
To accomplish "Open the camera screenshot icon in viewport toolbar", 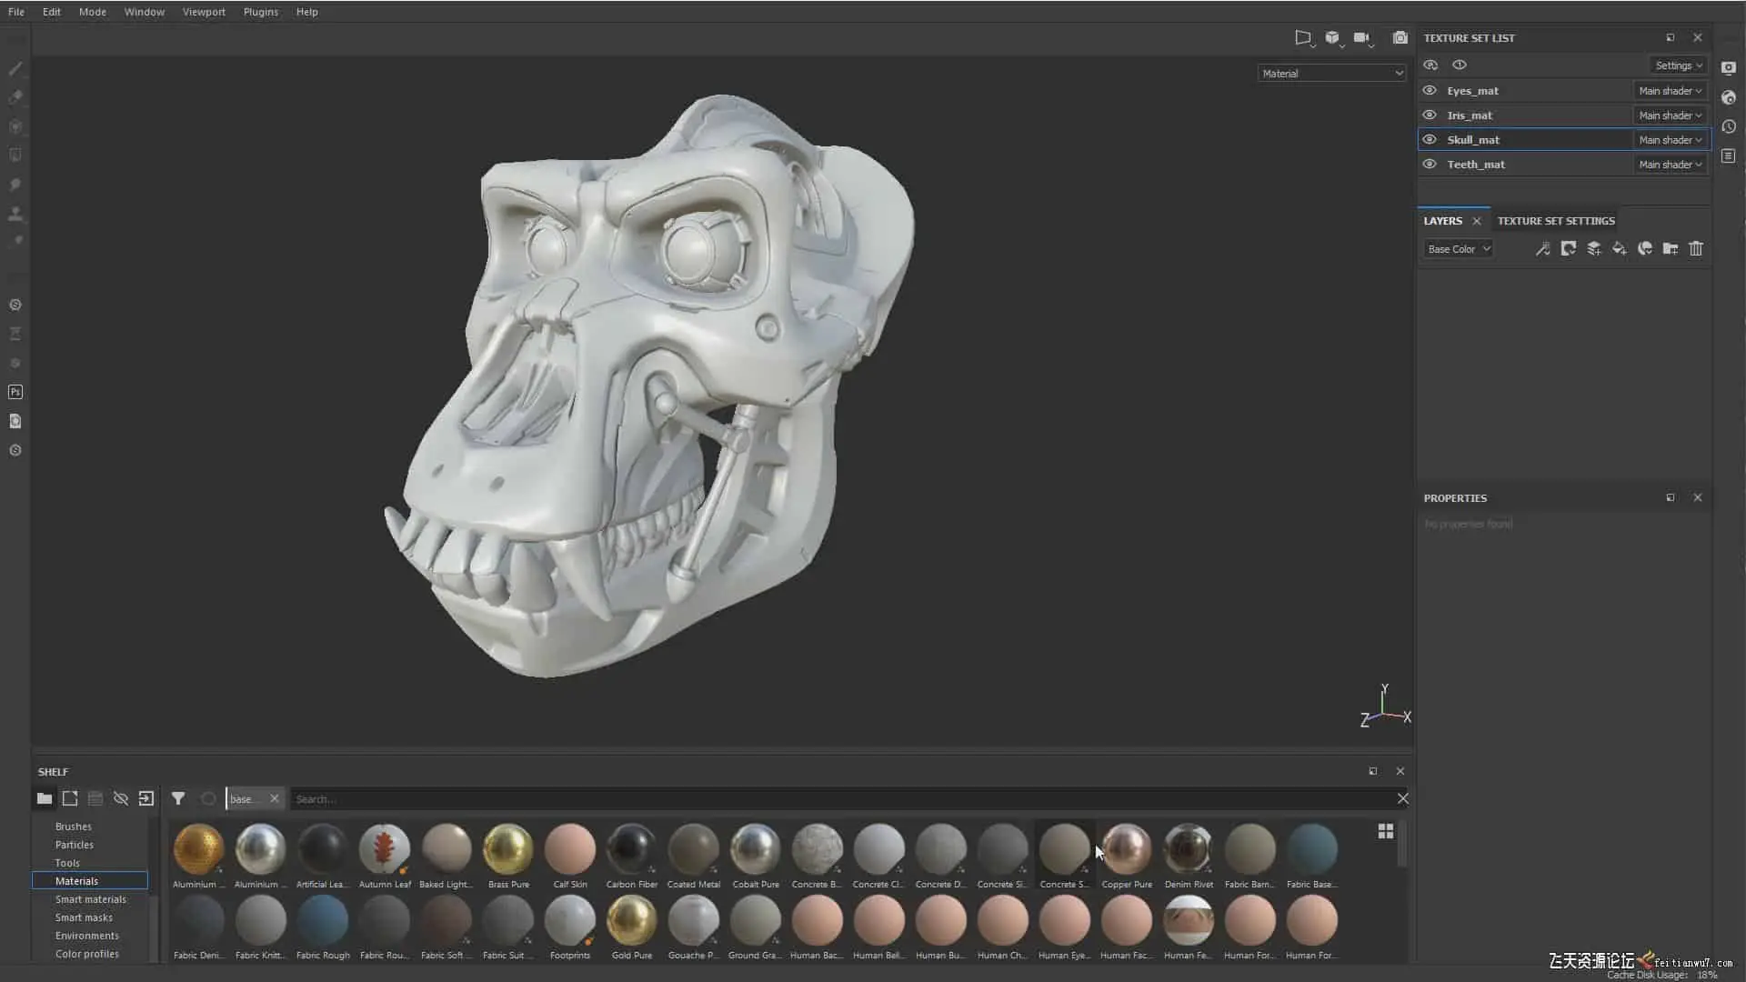I will (x=1400, y=38).
